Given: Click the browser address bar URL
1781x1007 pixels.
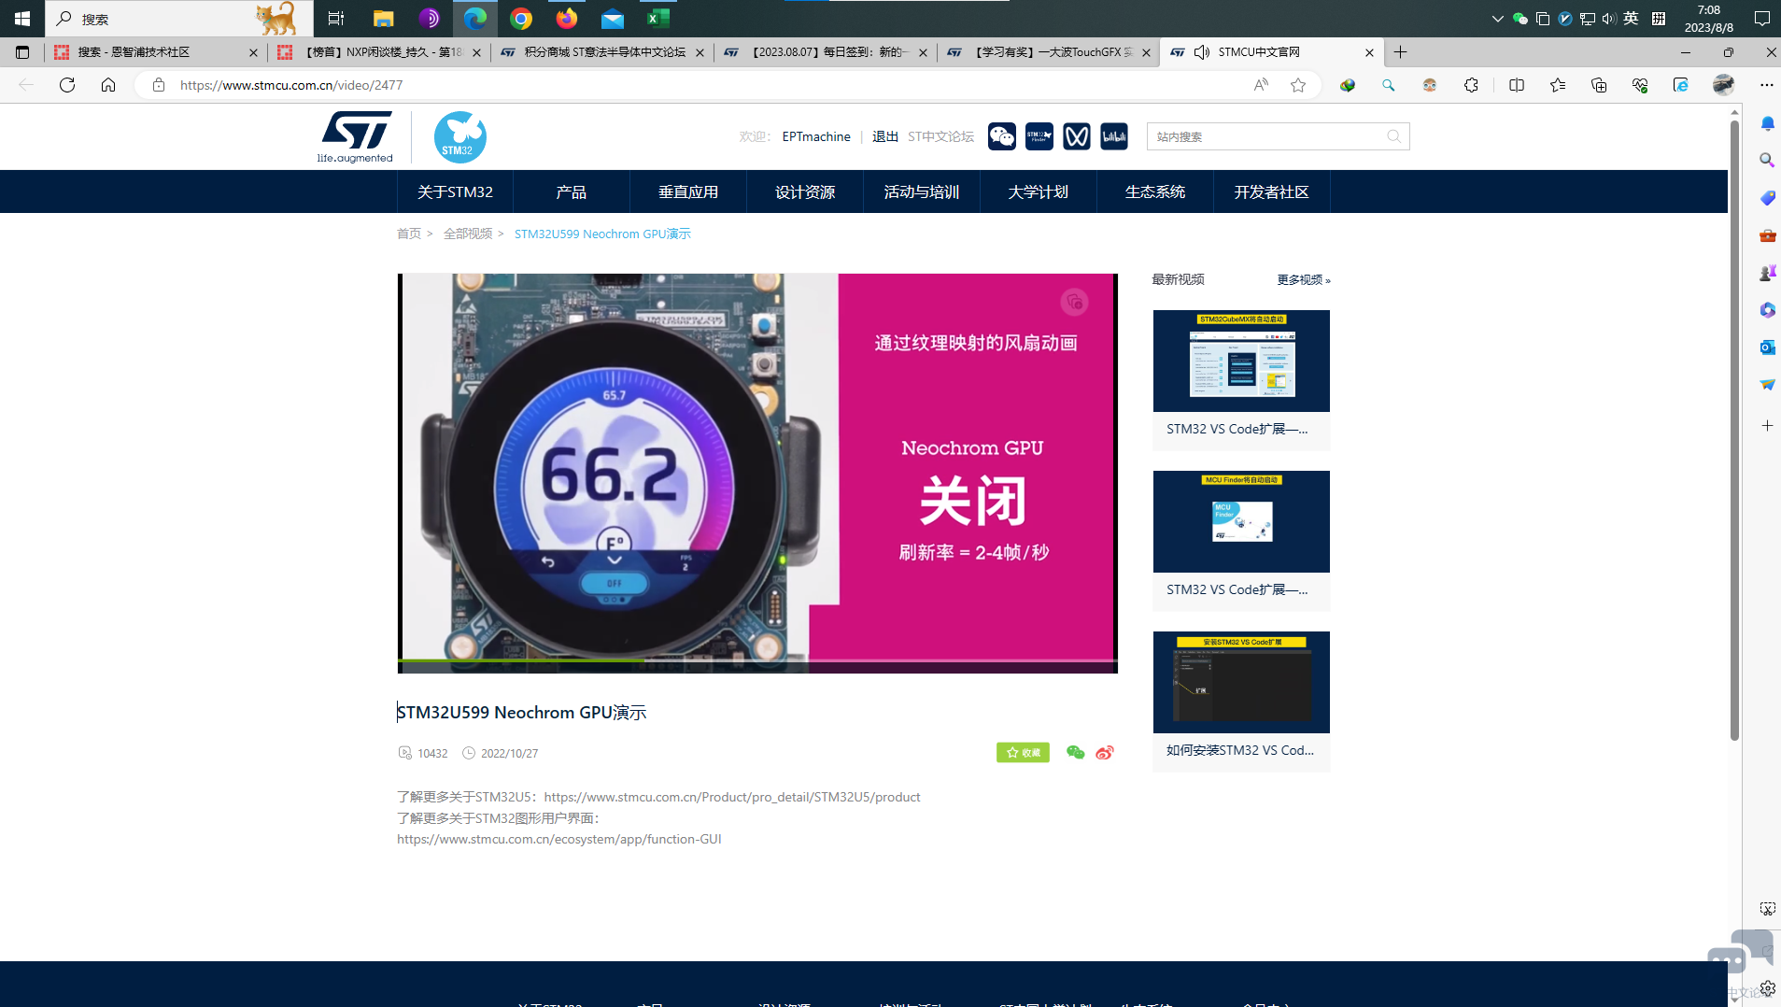Looking at the screenshot, I should [291, 85].
